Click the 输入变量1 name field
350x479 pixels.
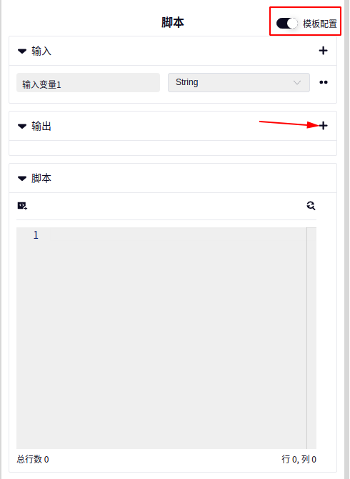[x=88, y=82]
